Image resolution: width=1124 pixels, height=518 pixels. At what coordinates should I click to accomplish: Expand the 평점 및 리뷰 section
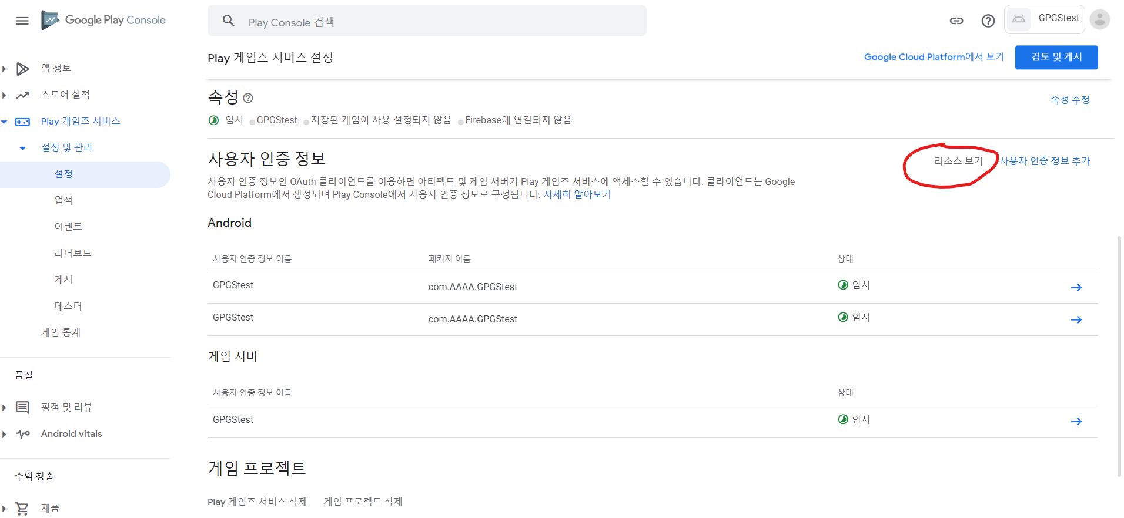click(4, 408)
